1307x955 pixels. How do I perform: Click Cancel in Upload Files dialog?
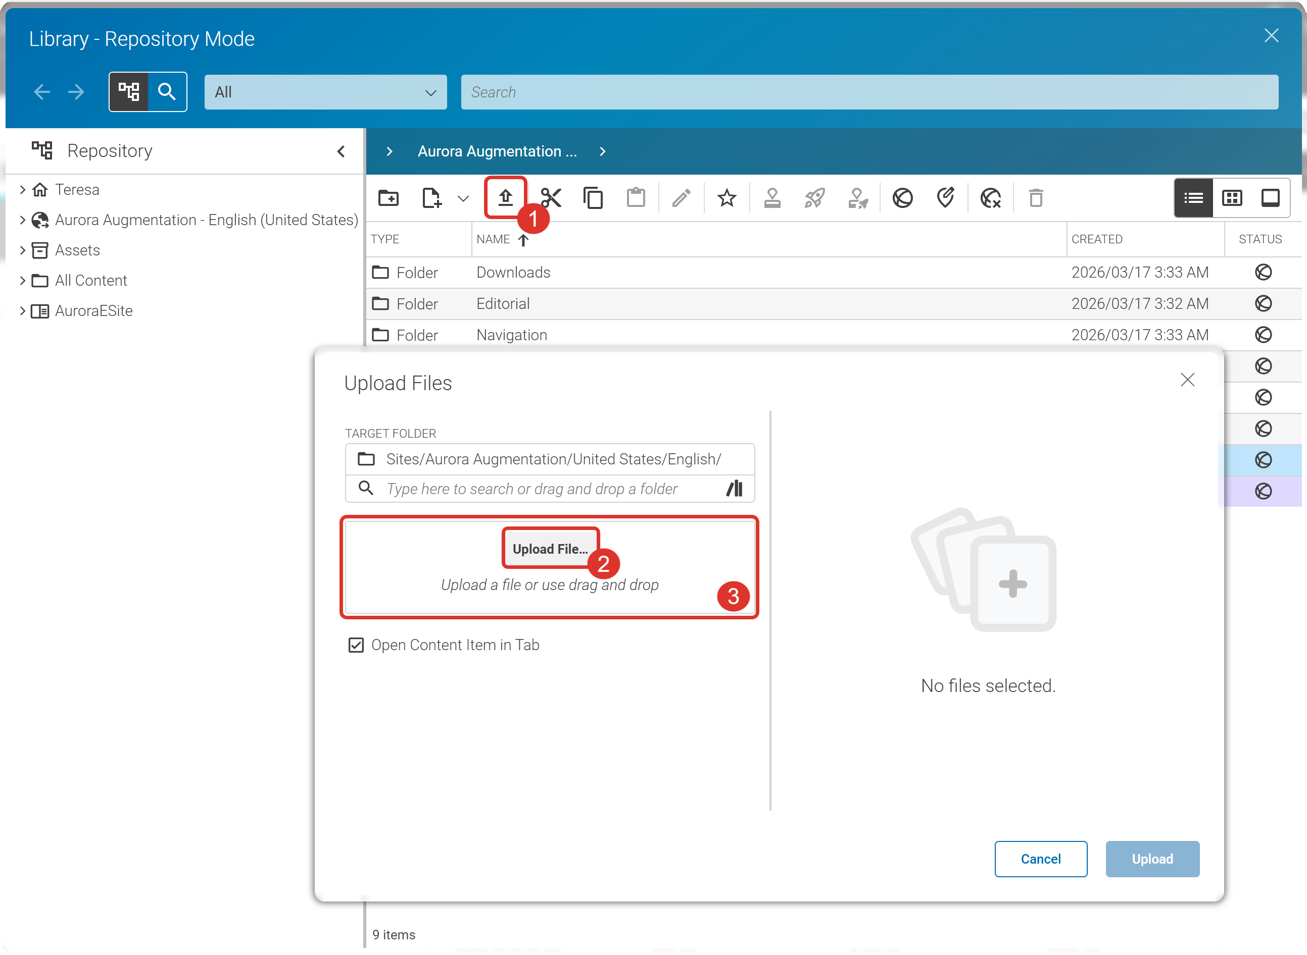1040,859
